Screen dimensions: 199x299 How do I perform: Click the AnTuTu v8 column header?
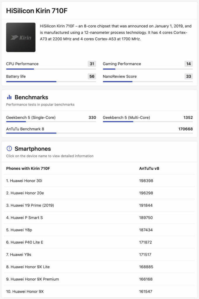point(149,168)
